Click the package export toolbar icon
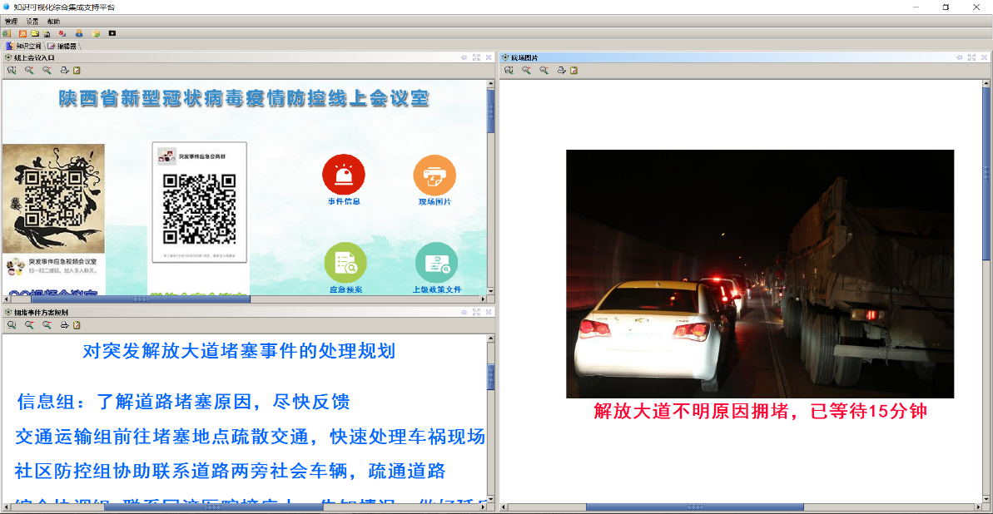This screenshot has height=514, width=993. tap(96, 33)
